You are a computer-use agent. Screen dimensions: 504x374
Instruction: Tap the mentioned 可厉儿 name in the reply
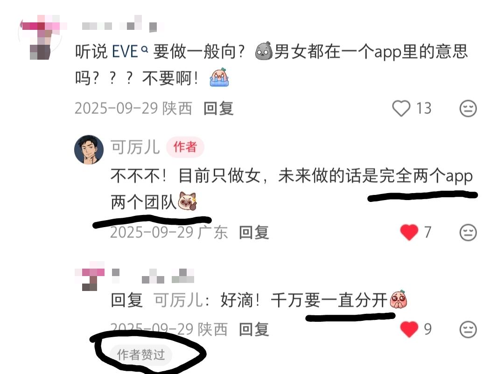pos(178,300)
